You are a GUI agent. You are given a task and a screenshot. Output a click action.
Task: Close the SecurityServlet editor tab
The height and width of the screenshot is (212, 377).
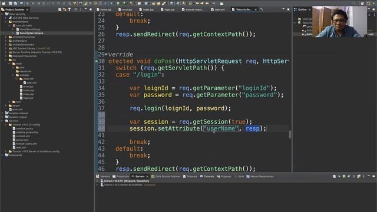(x=256, y=9)
